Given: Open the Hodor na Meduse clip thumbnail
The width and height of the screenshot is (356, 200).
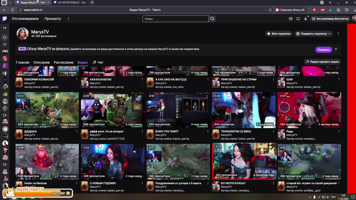Looking at the screenshot, I should [x=47, y=162].
